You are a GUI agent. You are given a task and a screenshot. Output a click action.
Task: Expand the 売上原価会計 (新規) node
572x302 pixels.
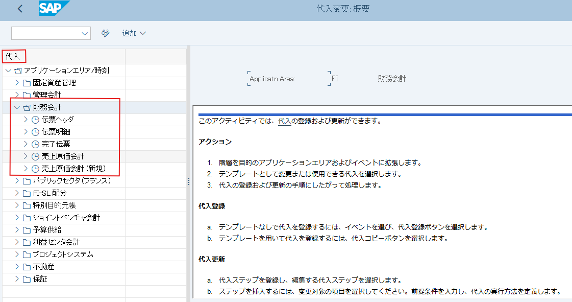[x=26, y=169]
